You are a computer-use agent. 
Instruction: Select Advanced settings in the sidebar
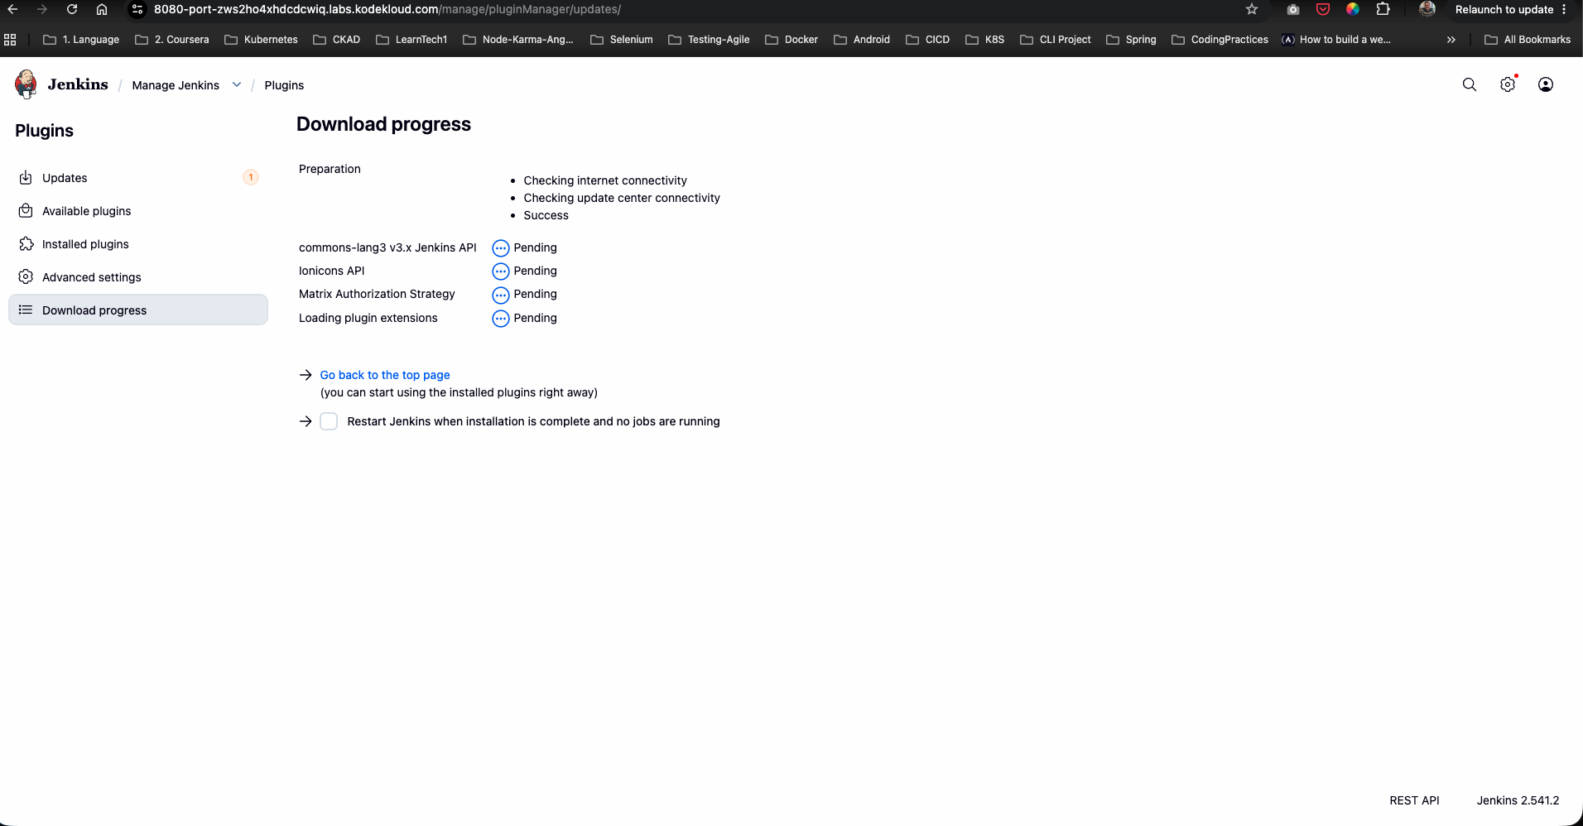tap(138, 277)
